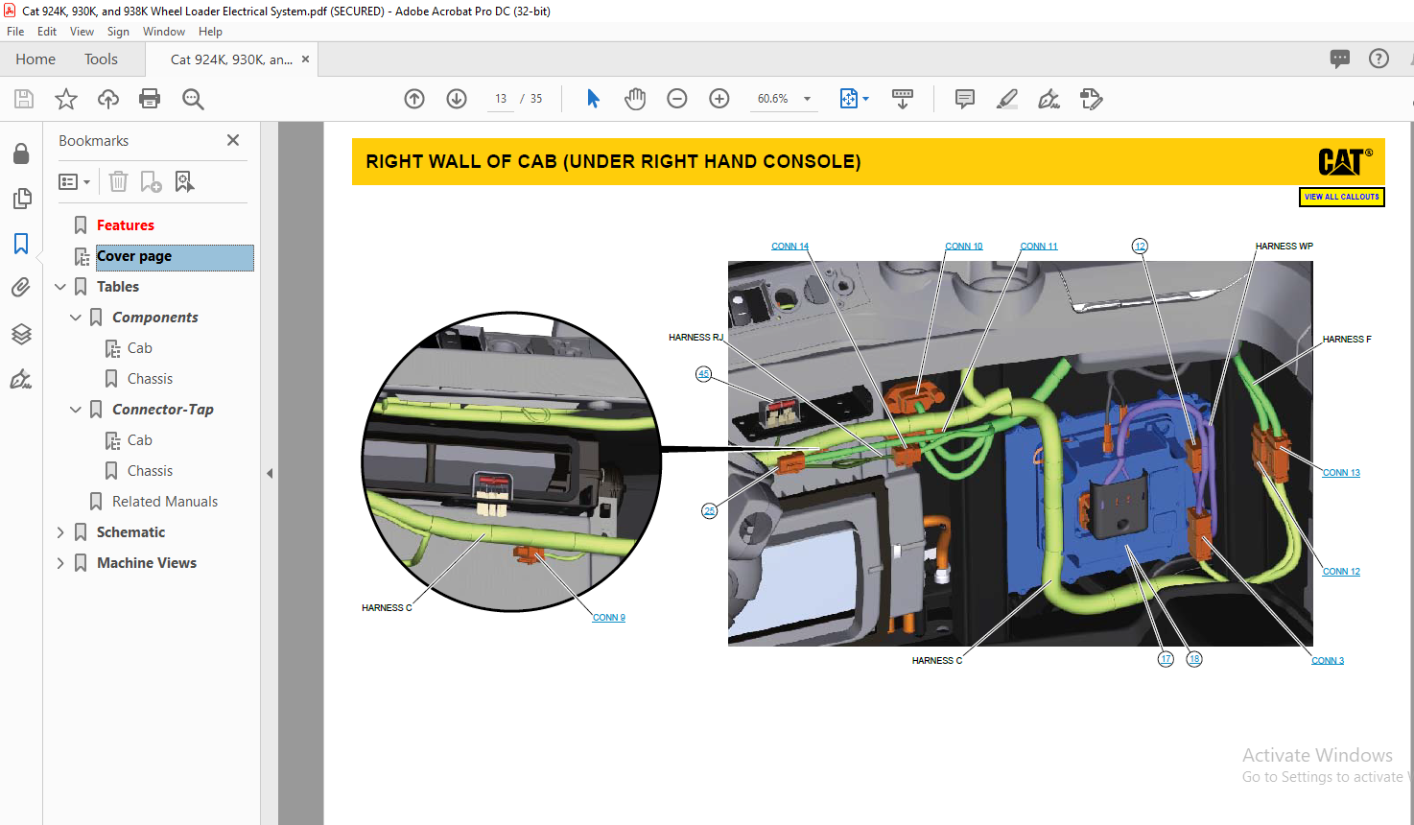
Task: Click the fit page icon
Action: tap(848, 99)
